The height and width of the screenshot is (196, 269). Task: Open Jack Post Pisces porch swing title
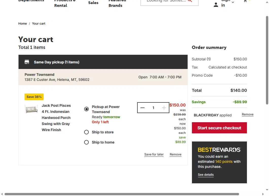click(x=56, y=118)
